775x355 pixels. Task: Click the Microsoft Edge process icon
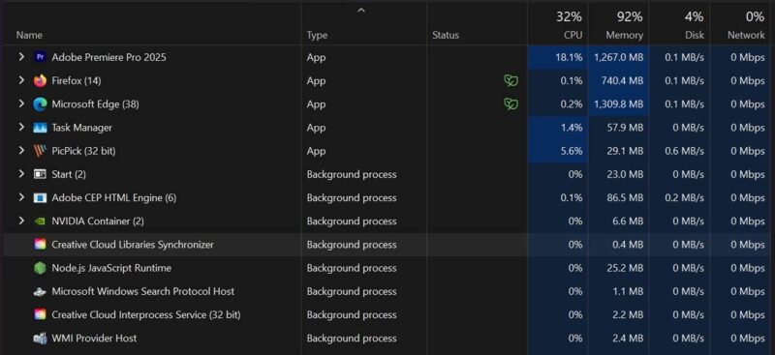[x=40, y=104]
